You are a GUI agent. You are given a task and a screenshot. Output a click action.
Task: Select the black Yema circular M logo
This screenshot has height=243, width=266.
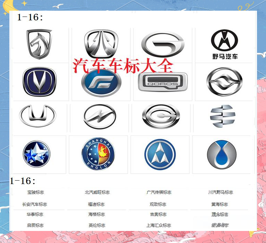tap(225, 40)
